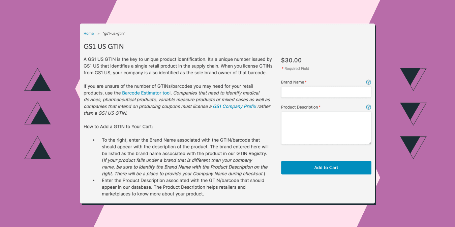This screenshot has width=455, height=227.
Task: Click the topmost downward triangle graphic on the right
Action: (x=413, y=79)
